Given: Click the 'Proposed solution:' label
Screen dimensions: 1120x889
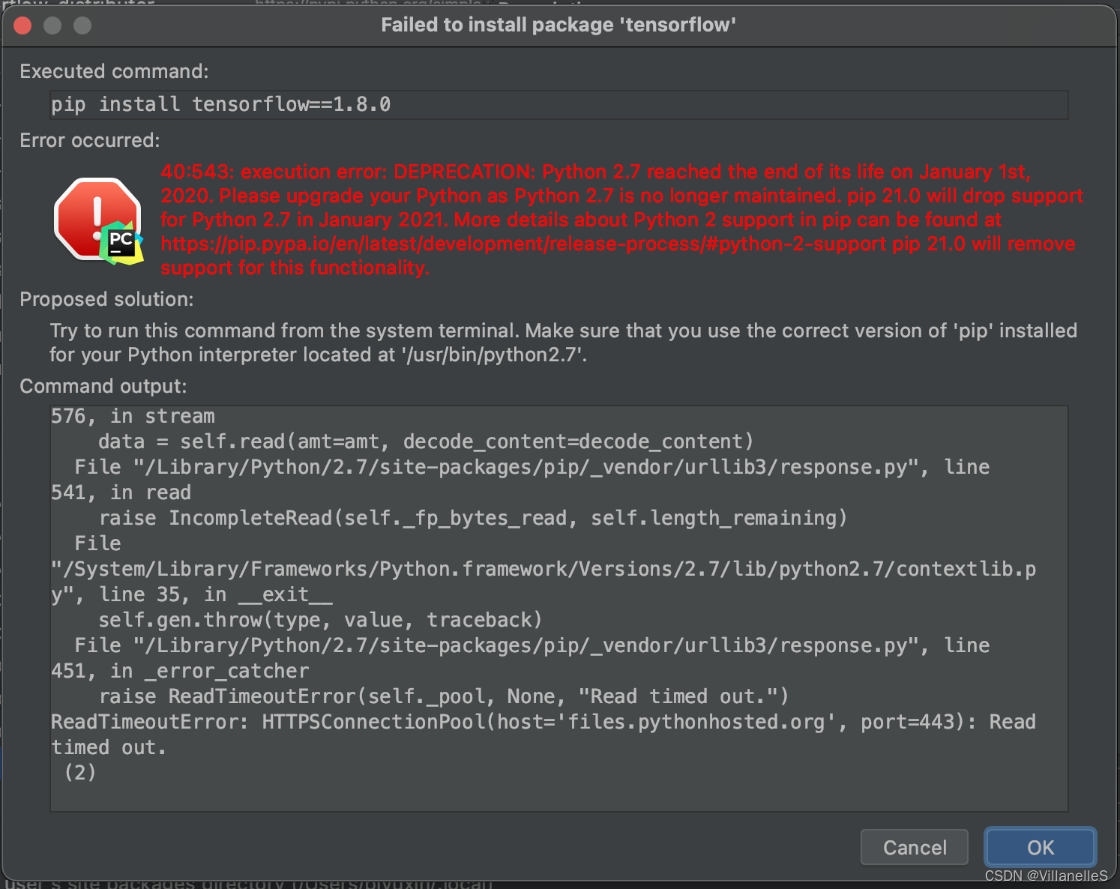Looking at the screenshot, I should 106,299.
